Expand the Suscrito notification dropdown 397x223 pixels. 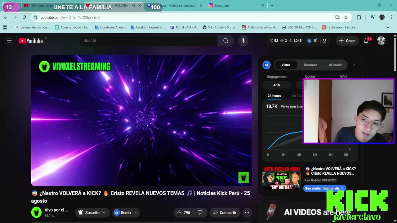[x=104, y=213]
